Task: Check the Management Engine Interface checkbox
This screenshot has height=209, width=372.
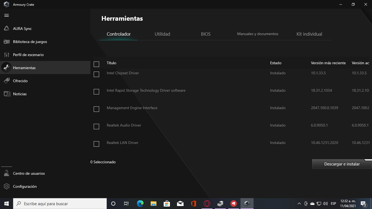Action: [x=96, y=109]
